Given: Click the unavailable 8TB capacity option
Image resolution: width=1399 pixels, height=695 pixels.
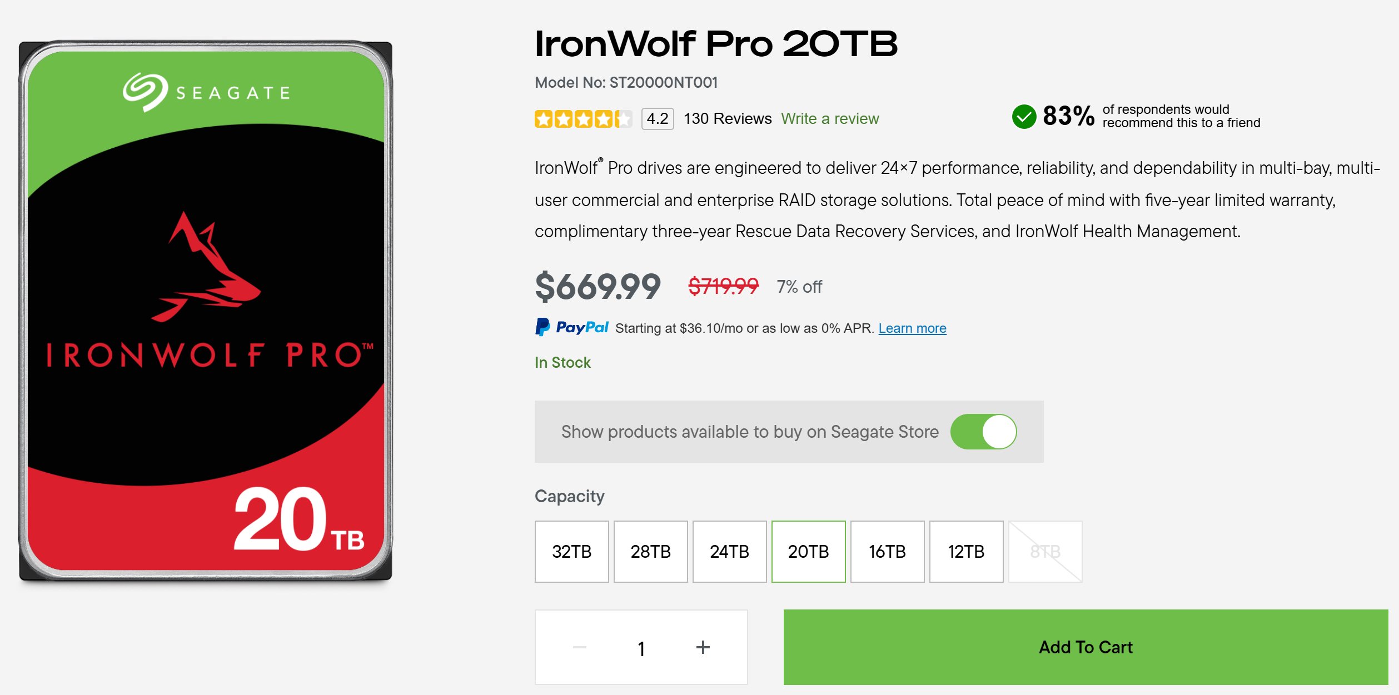Looking at the screenshot, I should [x=1045, y=552].
